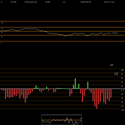Click the -40 tick on MR axis
125x125 pixels.
coord(122,98)
